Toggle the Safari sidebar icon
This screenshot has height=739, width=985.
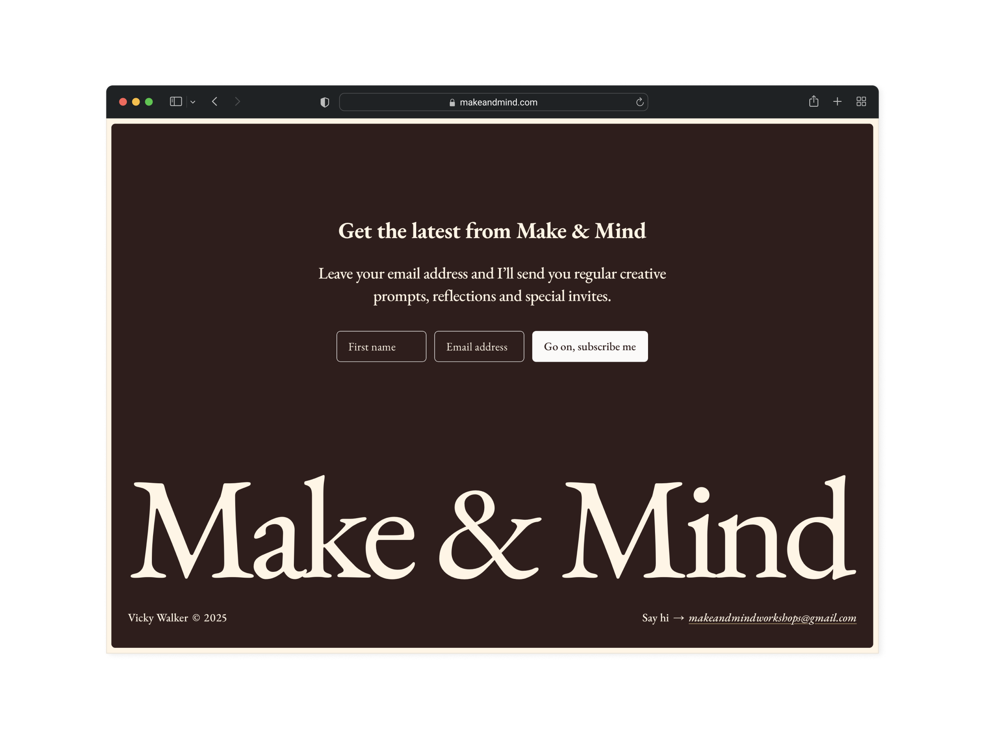176,101
